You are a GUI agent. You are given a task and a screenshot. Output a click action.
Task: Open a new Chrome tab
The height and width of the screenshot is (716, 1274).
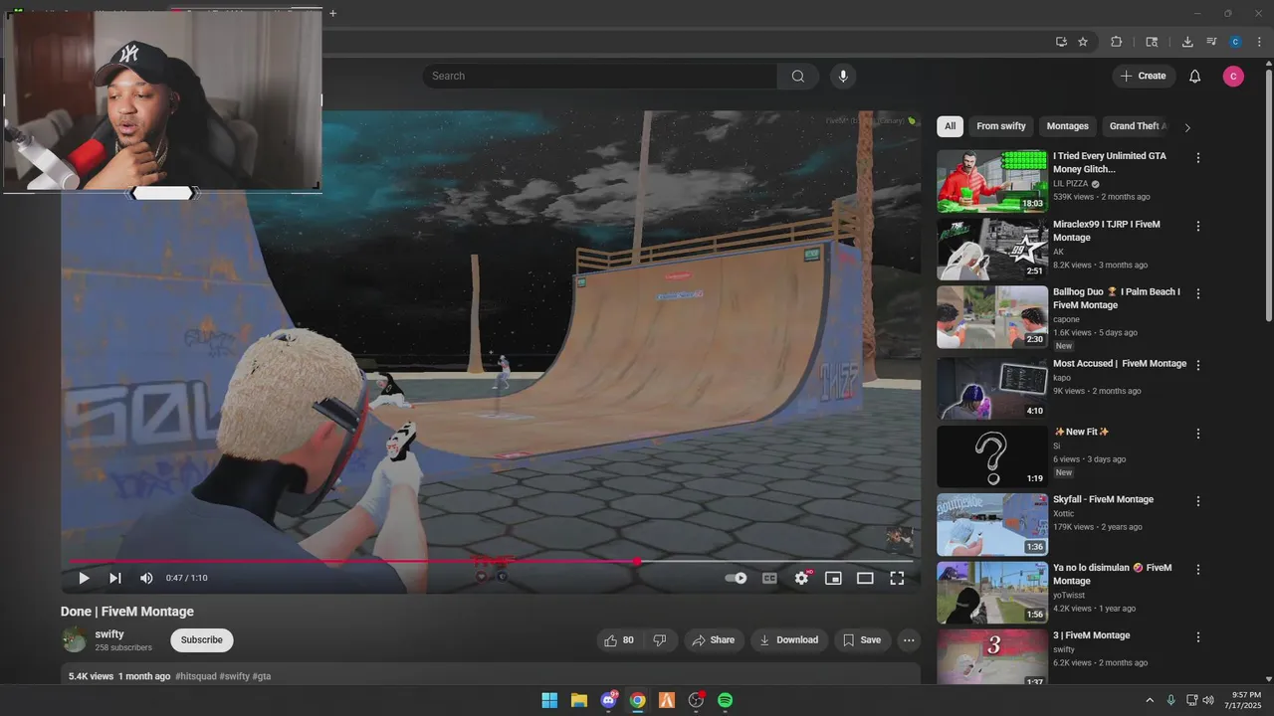pos(332,13)
